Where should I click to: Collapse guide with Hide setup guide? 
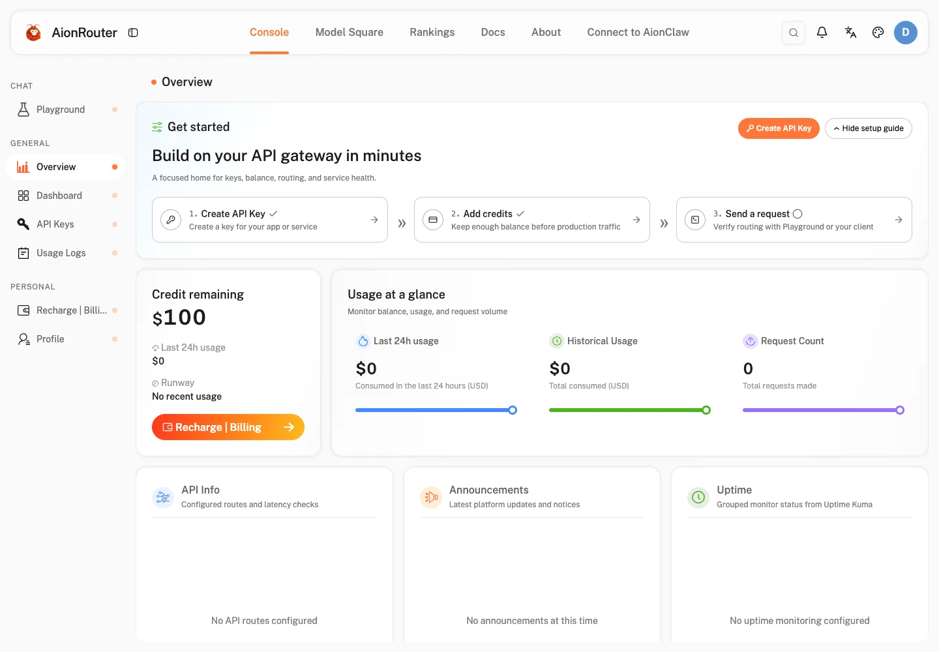[869, 128]
